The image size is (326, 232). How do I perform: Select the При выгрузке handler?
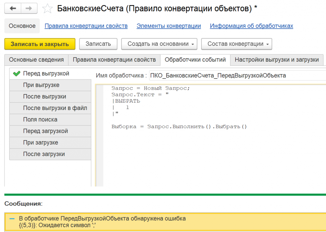(x=50, y=85)
